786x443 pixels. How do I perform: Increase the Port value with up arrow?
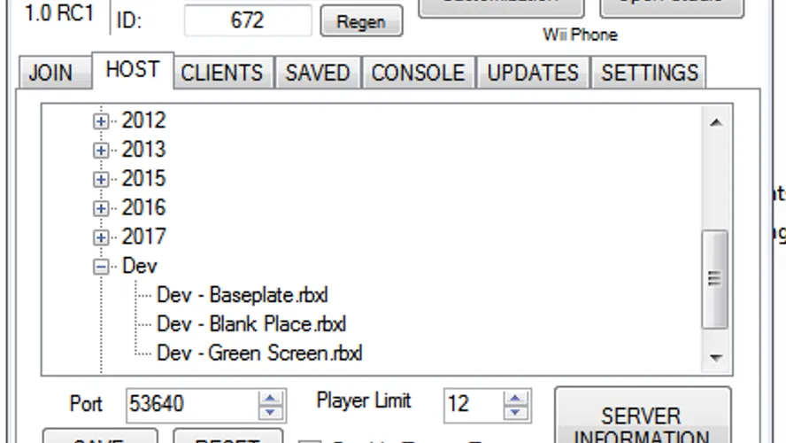pos(270,398)
